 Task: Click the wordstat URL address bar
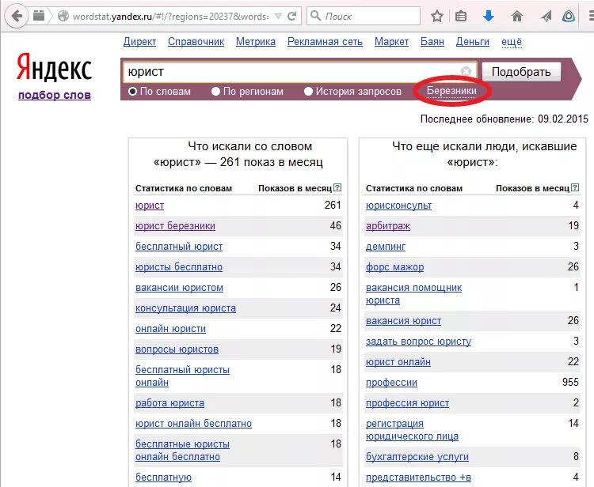[170, 17]
